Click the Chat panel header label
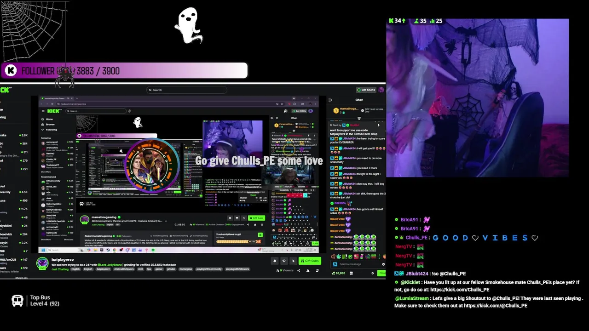This screenshot has height=331, width=589. 359,100
